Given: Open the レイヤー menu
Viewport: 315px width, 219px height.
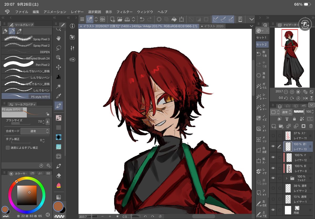Looking at the screenshot, I should tap(77, 12).
